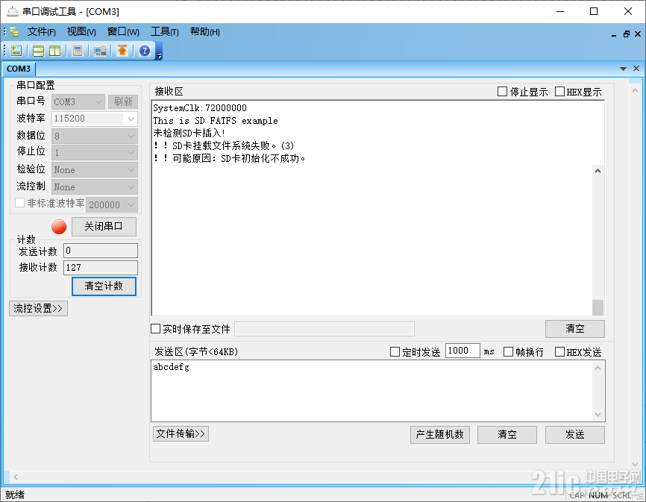Click the save file path field
Image resolution: width=646 pixels, height=502 pixels.
coord(324,329)
